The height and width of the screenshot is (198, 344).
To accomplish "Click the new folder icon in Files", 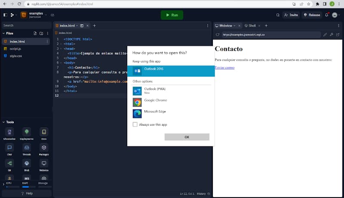I will click(41, 34).
